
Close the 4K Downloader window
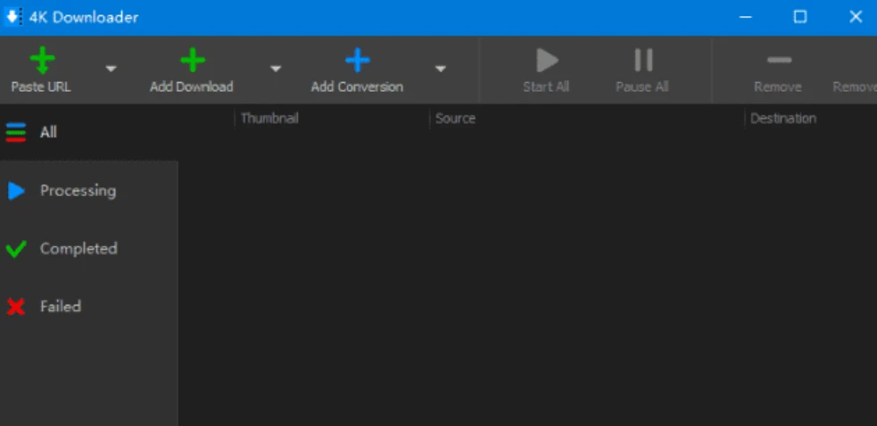pyautogui.click(x=855, y=17)
